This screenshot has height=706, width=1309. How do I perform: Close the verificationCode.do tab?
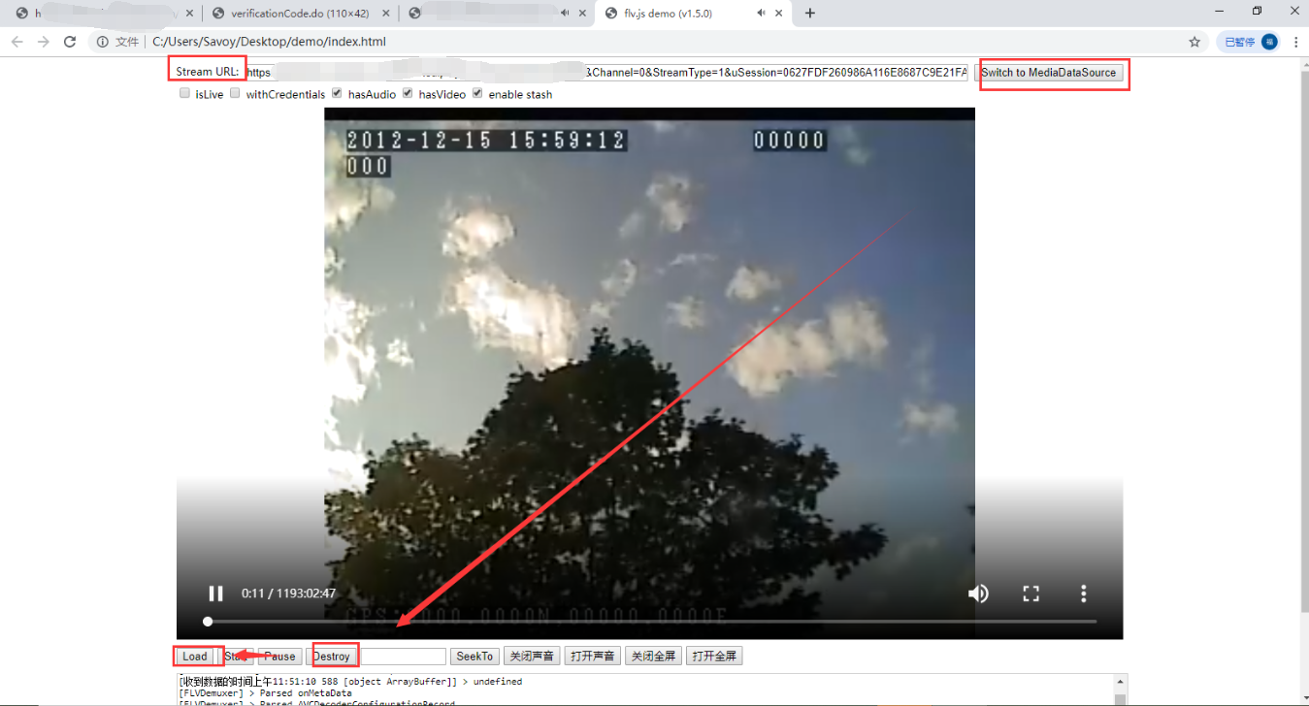pos(384,13)
